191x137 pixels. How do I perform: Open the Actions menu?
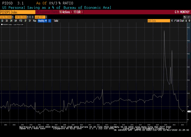[x=66, y=12]
